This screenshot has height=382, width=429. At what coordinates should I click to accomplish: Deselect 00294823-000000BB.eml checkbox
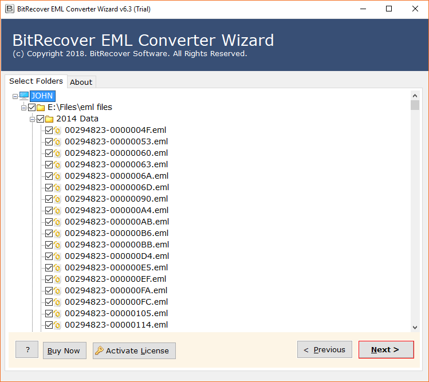click(x=49, y=245)
